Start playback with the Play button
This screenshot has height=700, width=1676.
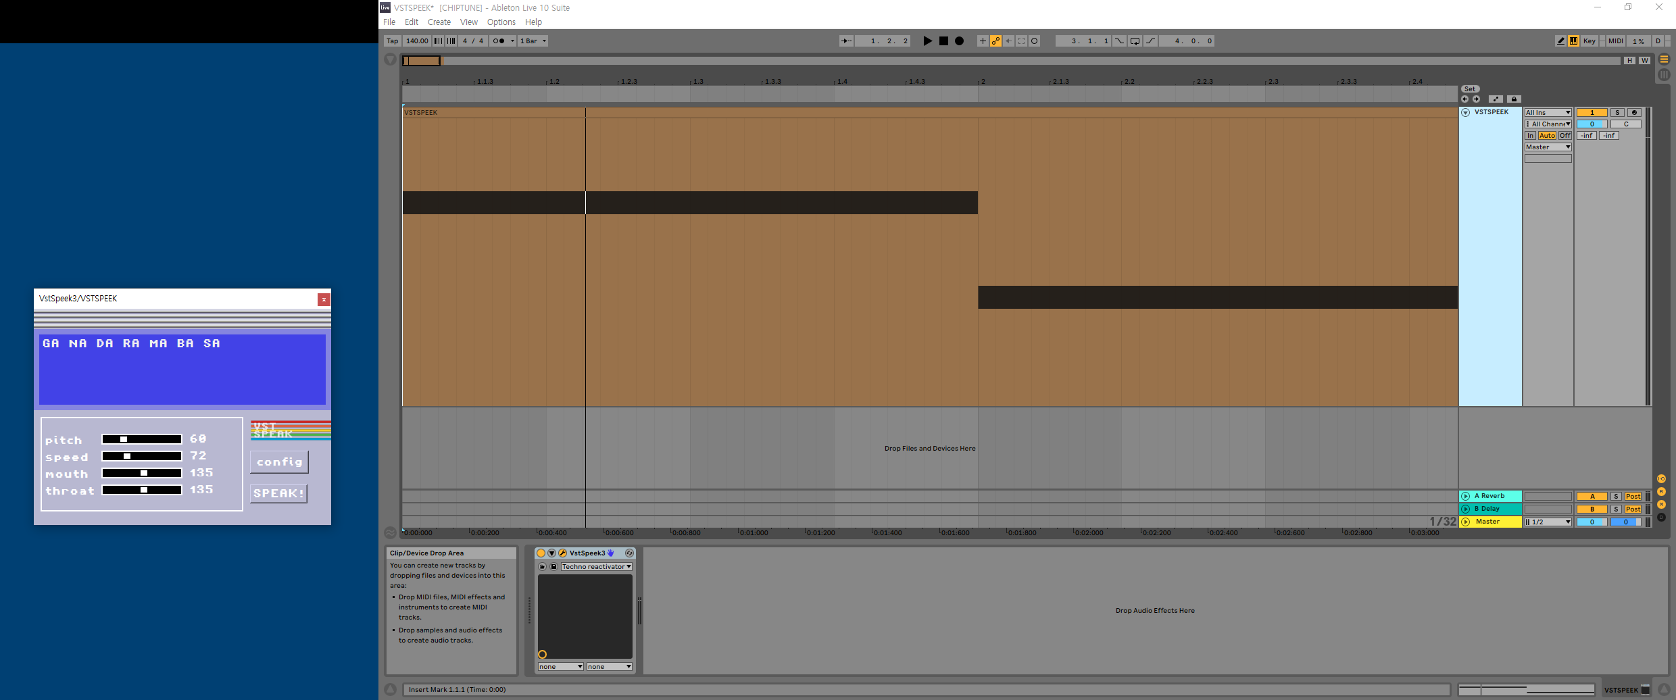click(928, 41)
